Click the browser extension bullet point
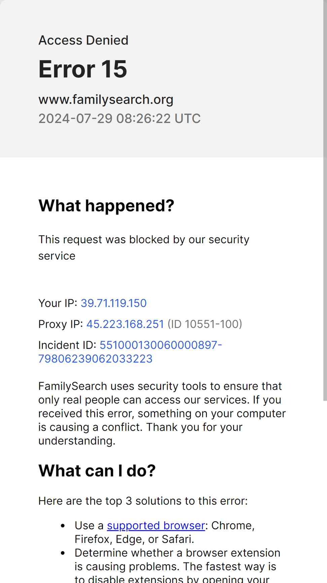Viewport: 327px width, 583px height. (177, 566)
